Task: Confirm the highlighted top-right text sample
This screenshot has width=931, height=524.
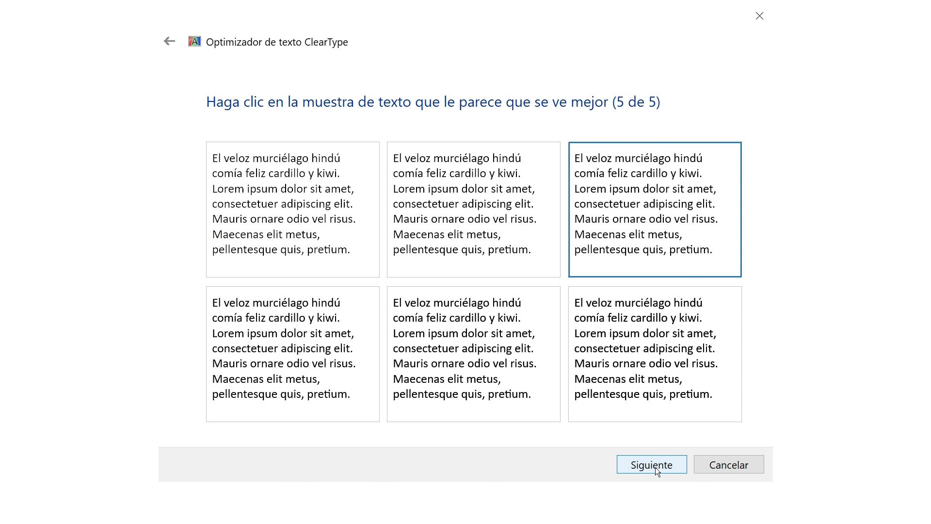Action: tap(655, 209)
